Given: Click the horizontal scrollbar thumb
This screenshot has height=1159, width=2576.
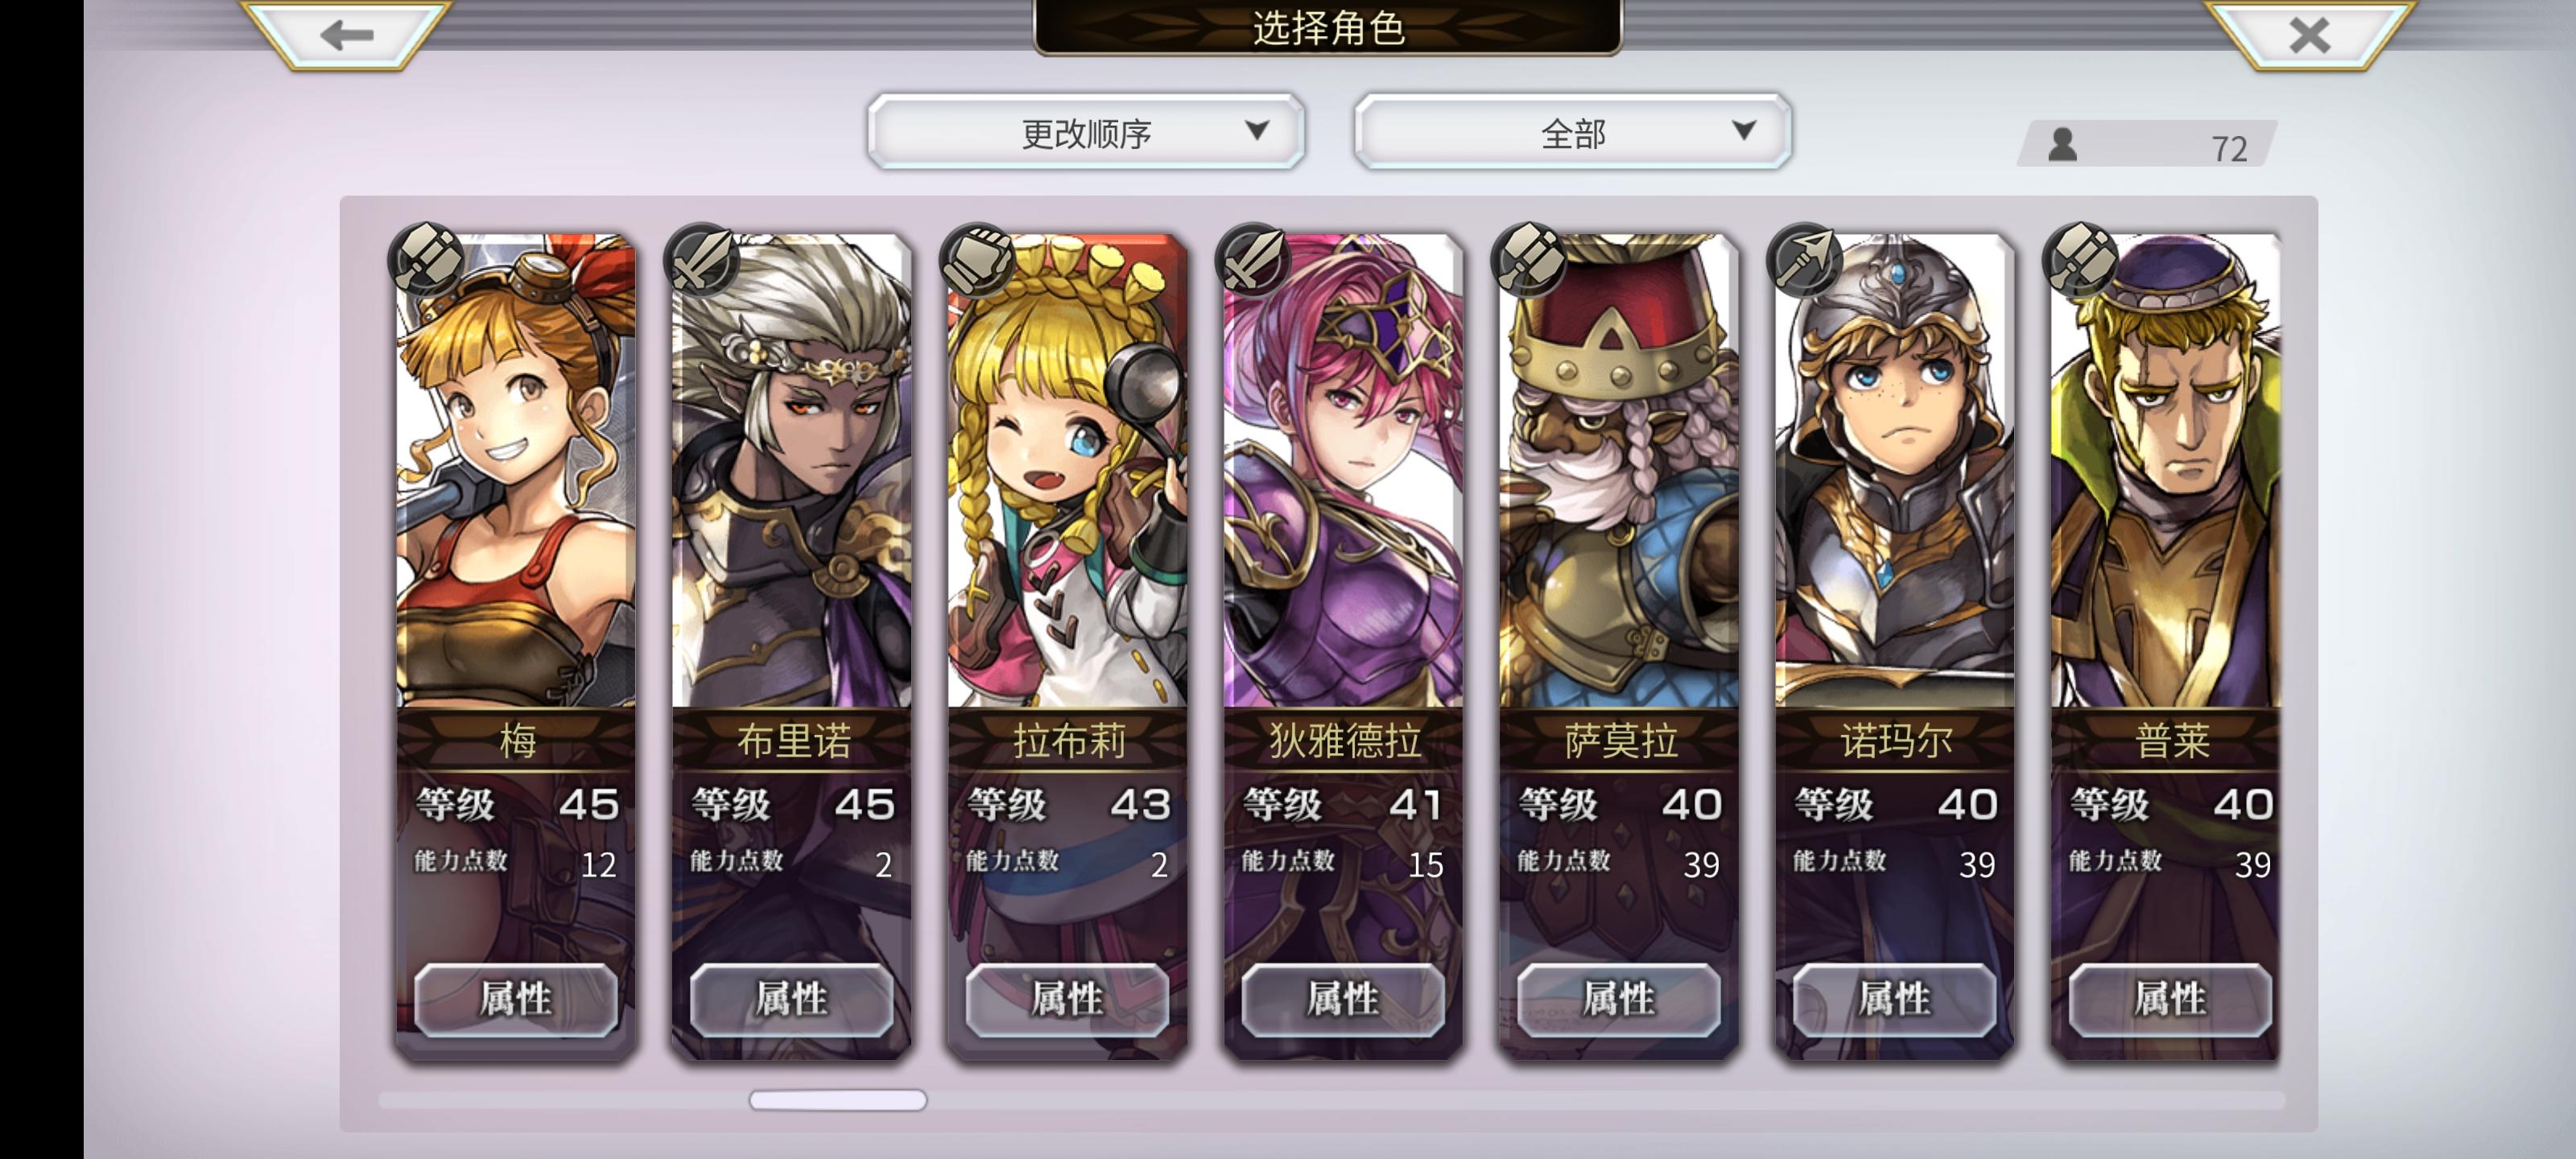Looking at the screenshot, I should point(838,1099).
